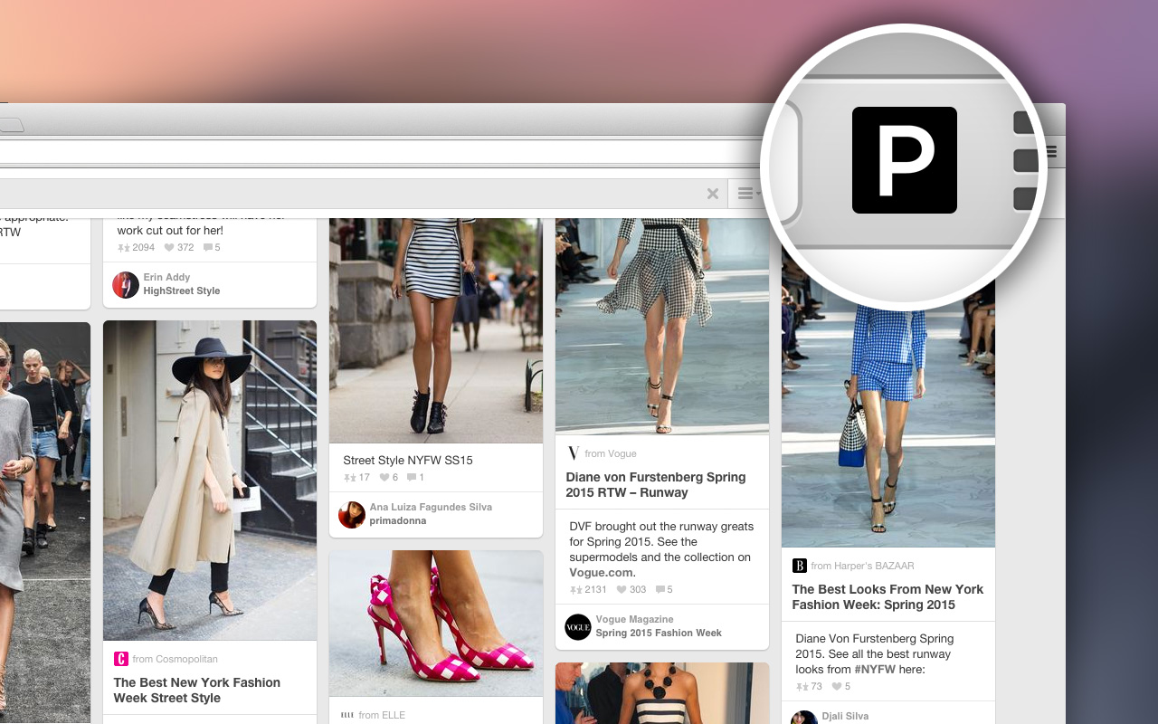Open the round black VOGUE avatar

click(577, 626)
